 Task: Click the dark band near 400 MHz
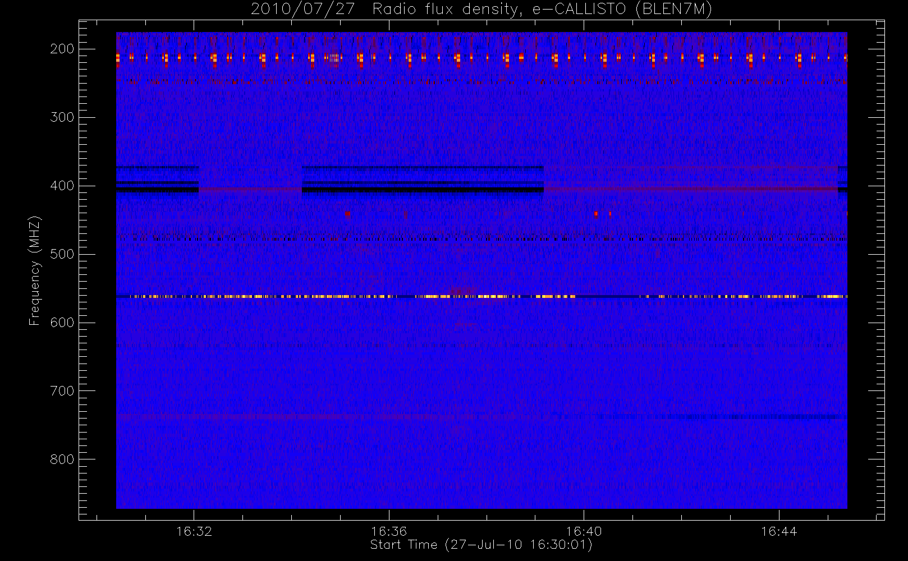(423, 190)
